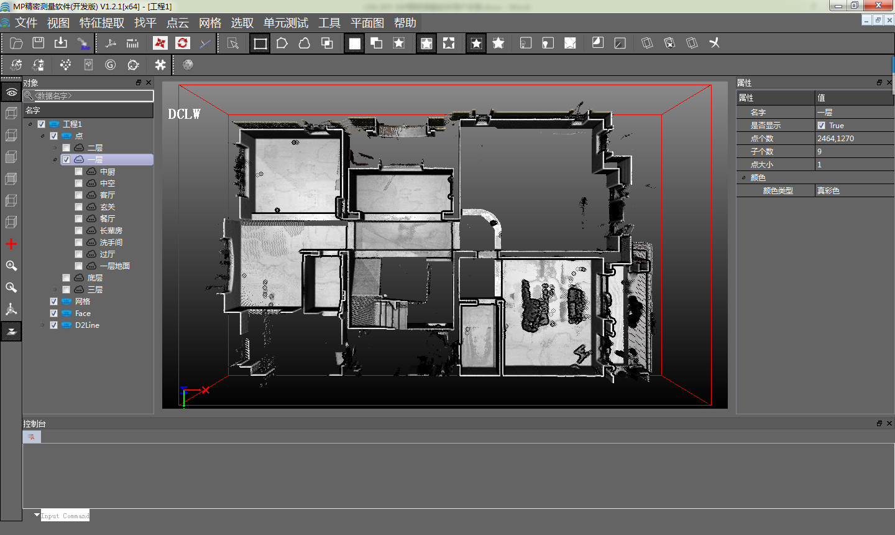The image size is (895, 535).
Task: Click the circled G toolbar icon
Action: (x=111, y=65)
